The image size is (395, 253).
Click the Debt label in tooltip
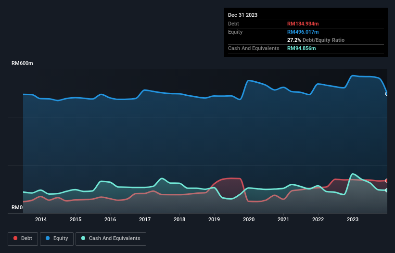233,24
